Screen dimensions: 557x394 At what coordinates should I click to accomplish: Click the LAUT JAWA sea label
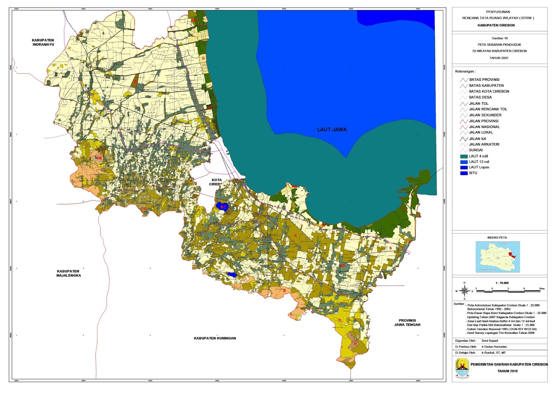coord(332,129)
